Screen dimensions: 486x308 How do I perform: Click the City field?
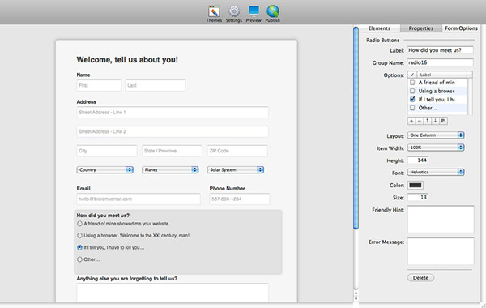107,151
